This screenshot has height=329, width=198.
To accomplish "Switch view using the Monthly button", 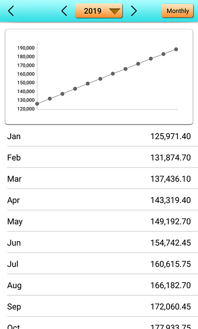I will pos(177,11).
